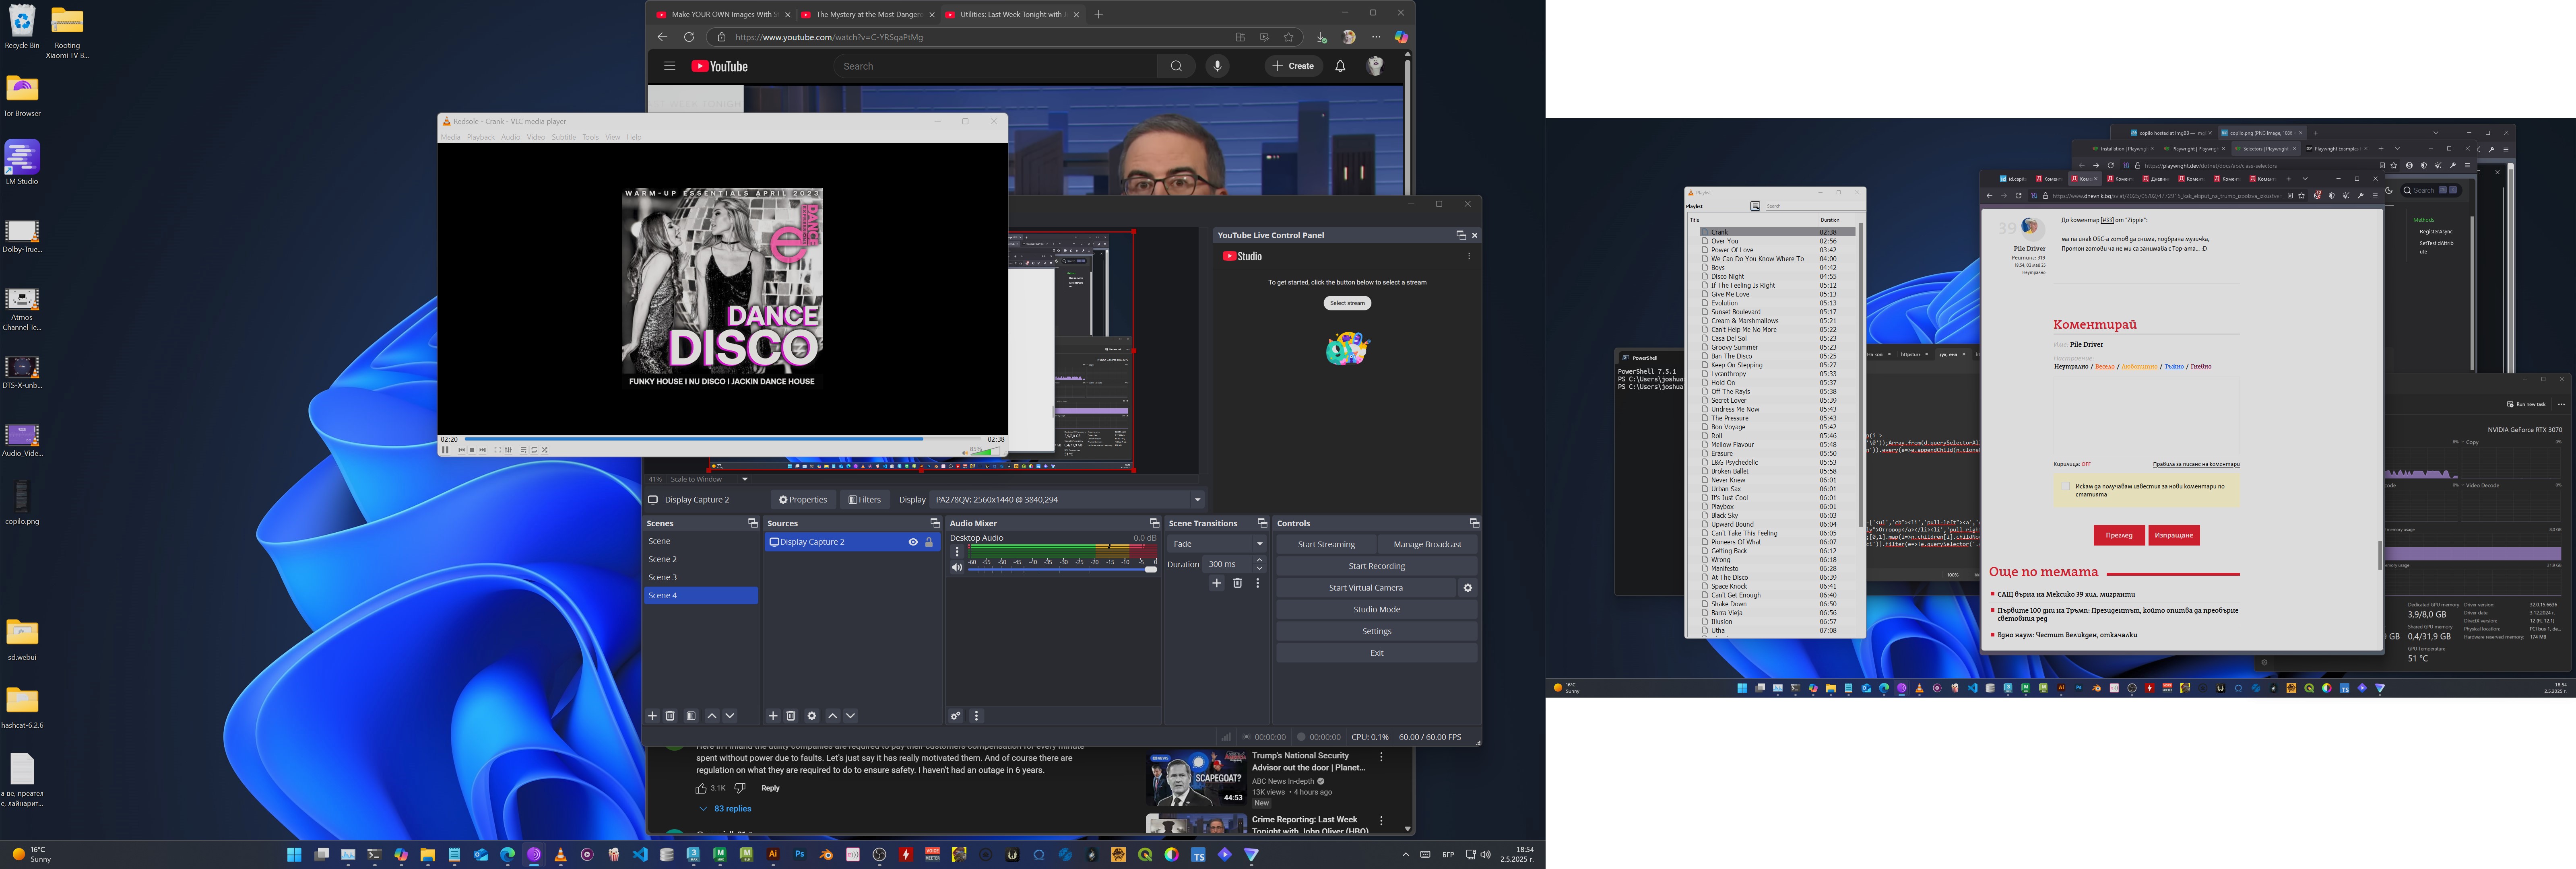Pause playback in VLC media player
The height and width of the screenshot is (869, 2576).
point(445,450)
